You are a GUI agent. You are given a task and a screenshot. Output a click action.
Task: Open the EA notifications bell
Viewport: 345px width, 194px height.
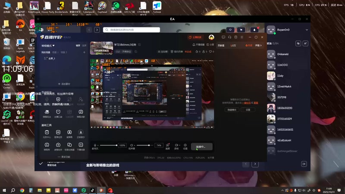pos(254,30)
